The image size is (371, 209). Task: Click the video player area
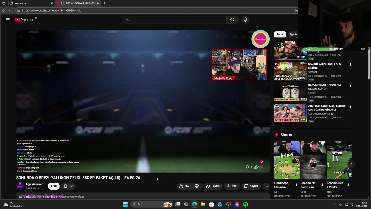click(x=143, y=101)
